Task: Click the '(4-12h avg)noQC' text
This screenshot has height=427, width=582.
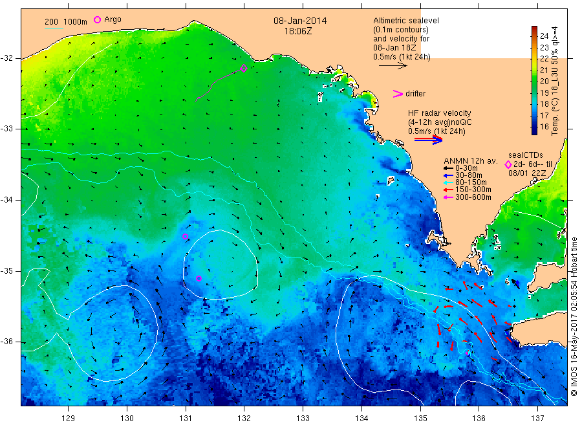Action: pos(440,122)
